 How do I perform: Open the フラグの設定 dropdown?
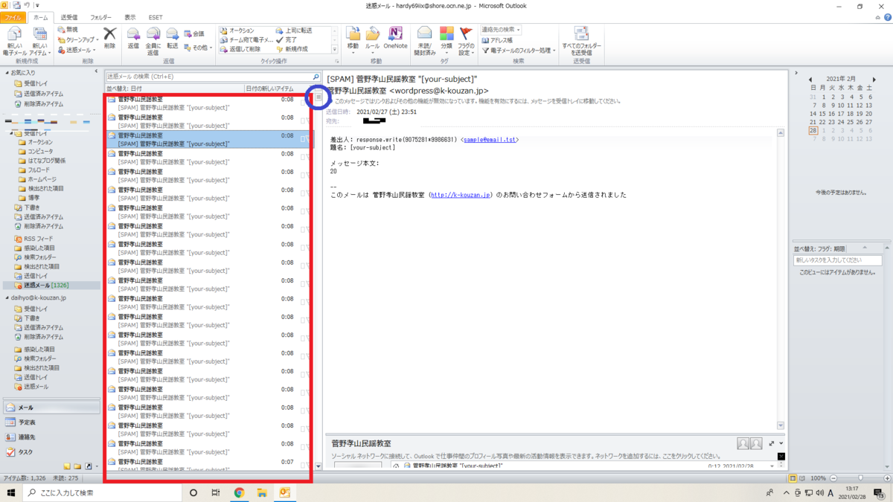tap(467, 41)
